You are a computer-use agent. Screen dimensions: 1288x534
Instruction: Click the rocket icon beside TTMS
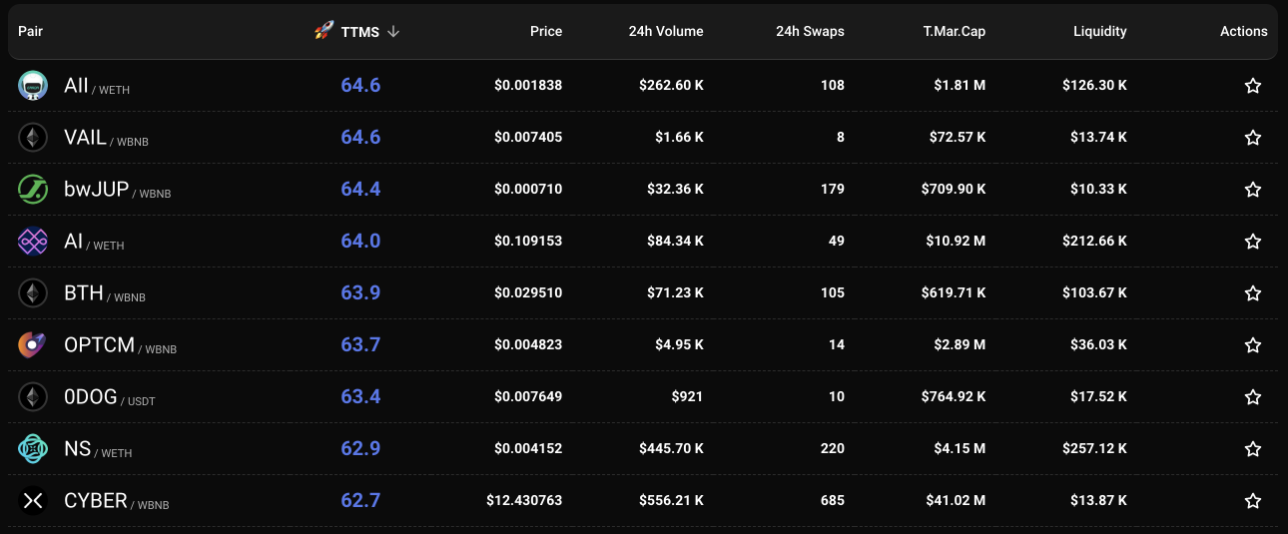323,31
